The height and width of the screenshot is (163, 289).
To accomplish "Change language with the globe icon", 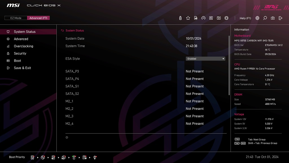I will [257, 18].
